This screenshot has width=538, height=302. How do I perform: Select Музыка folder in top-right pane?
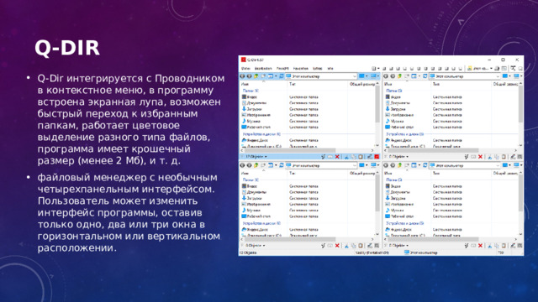coord(394,121)
